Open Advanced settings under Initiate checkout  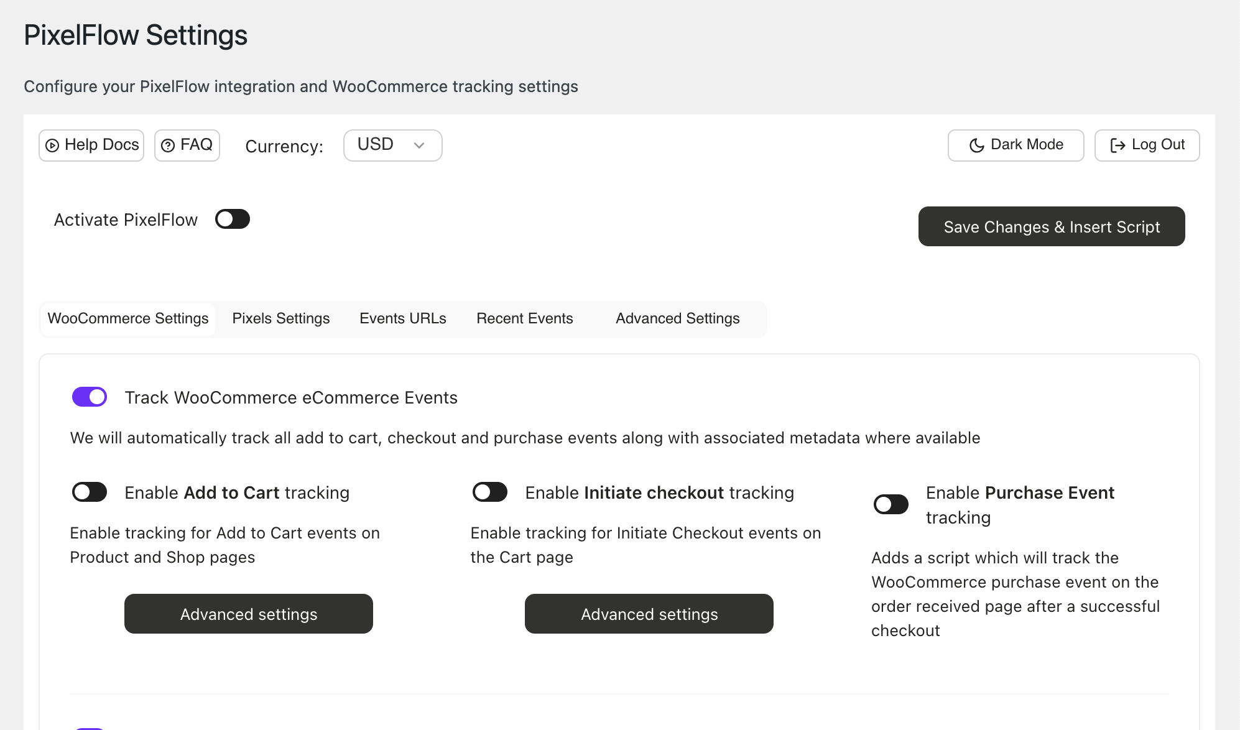(649, 614)
